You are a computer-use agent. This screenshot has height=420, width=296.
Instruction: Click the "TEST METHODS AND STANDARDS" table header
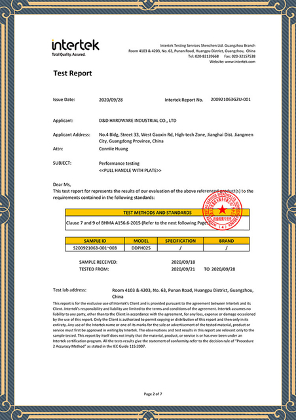157,213
